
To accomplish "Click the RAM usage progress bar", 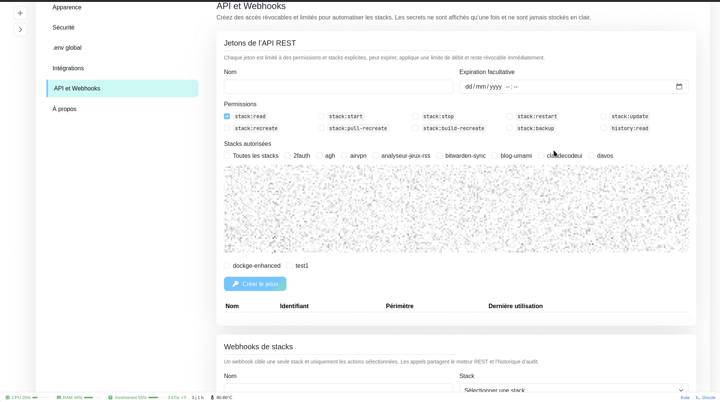I will (x=92, y=398).
